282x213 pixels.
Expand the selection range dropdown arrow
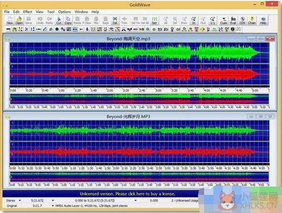135,200
